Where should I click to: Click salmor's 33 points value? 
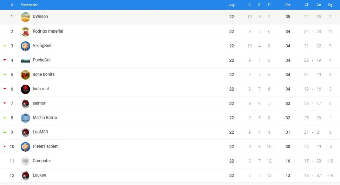(288, 104)
